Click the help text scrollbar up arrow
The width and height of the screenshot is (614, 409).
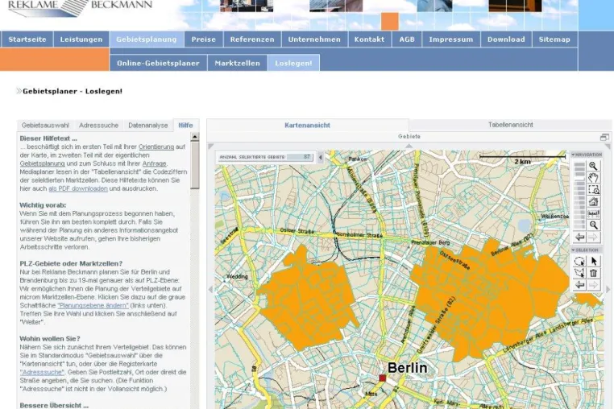[195, 137]
